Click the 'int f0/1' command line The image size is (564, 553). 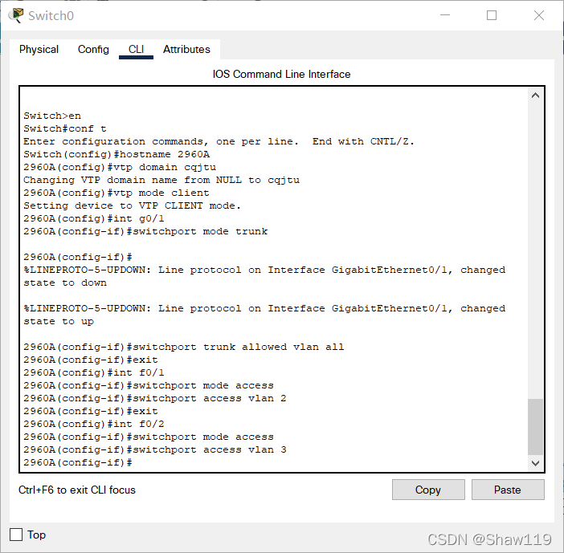tap(94, 372)
